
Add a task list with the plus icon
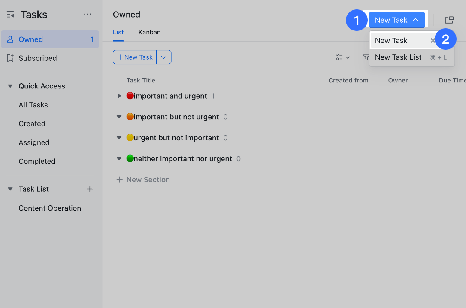click(90, 189)
